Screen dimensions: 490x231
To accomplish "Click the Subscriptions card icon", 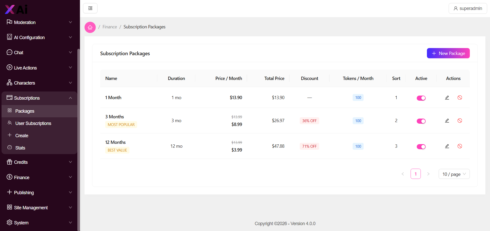I will click(9, 98).
